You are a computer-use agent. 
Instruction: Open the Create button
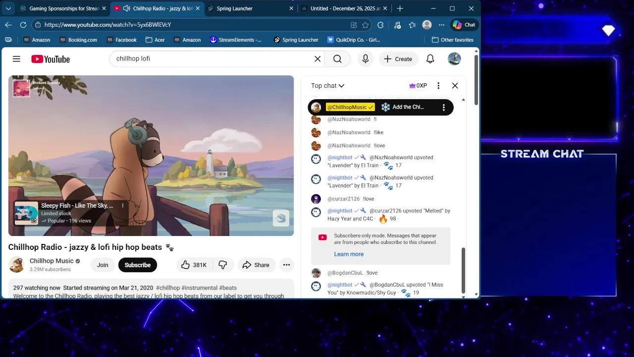click(398, 59)
